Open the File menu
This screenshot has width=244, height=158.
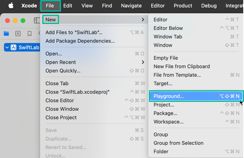tap(50, 6)
